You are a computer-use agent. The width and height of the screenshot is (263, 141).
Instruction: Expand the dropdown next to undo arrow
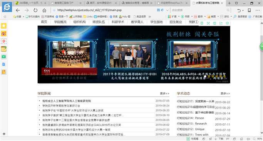pos(243,11)
